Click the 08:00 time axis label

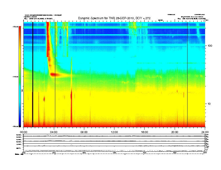84,132
